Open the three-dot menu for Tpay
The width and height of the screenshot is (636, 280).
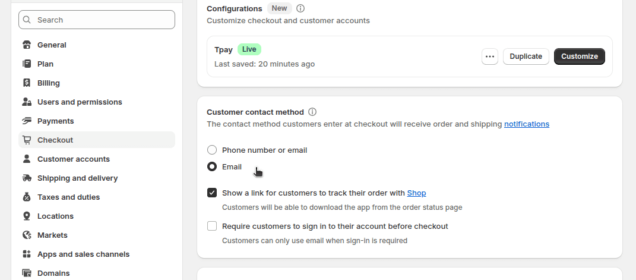[x=490, y=56]
